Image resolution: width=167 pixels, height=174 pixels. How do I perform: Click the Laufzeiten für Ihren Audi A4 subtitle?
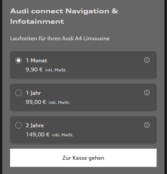[x=60, y=39]
